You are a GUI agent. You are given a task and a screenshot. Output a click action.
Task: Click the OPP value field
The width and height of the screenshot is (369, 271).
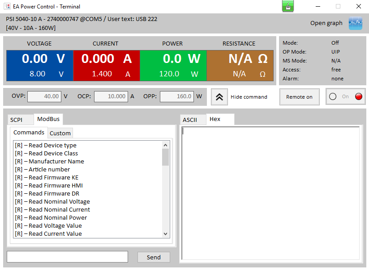176,96
